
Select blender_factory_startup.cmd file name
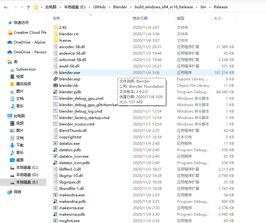[x=84, y=118]
